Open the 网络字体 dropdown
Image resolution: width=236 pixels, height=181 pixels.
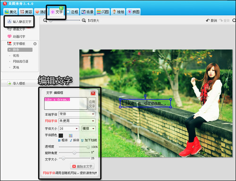click(77, 121)
